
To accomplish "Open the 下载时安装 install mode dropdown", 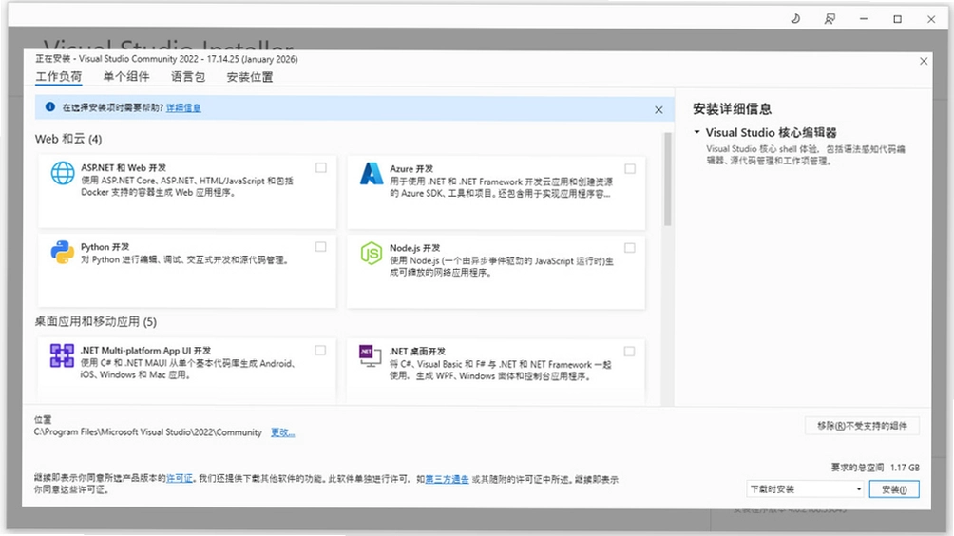I will pyautogui.click(x=805, y=489).
